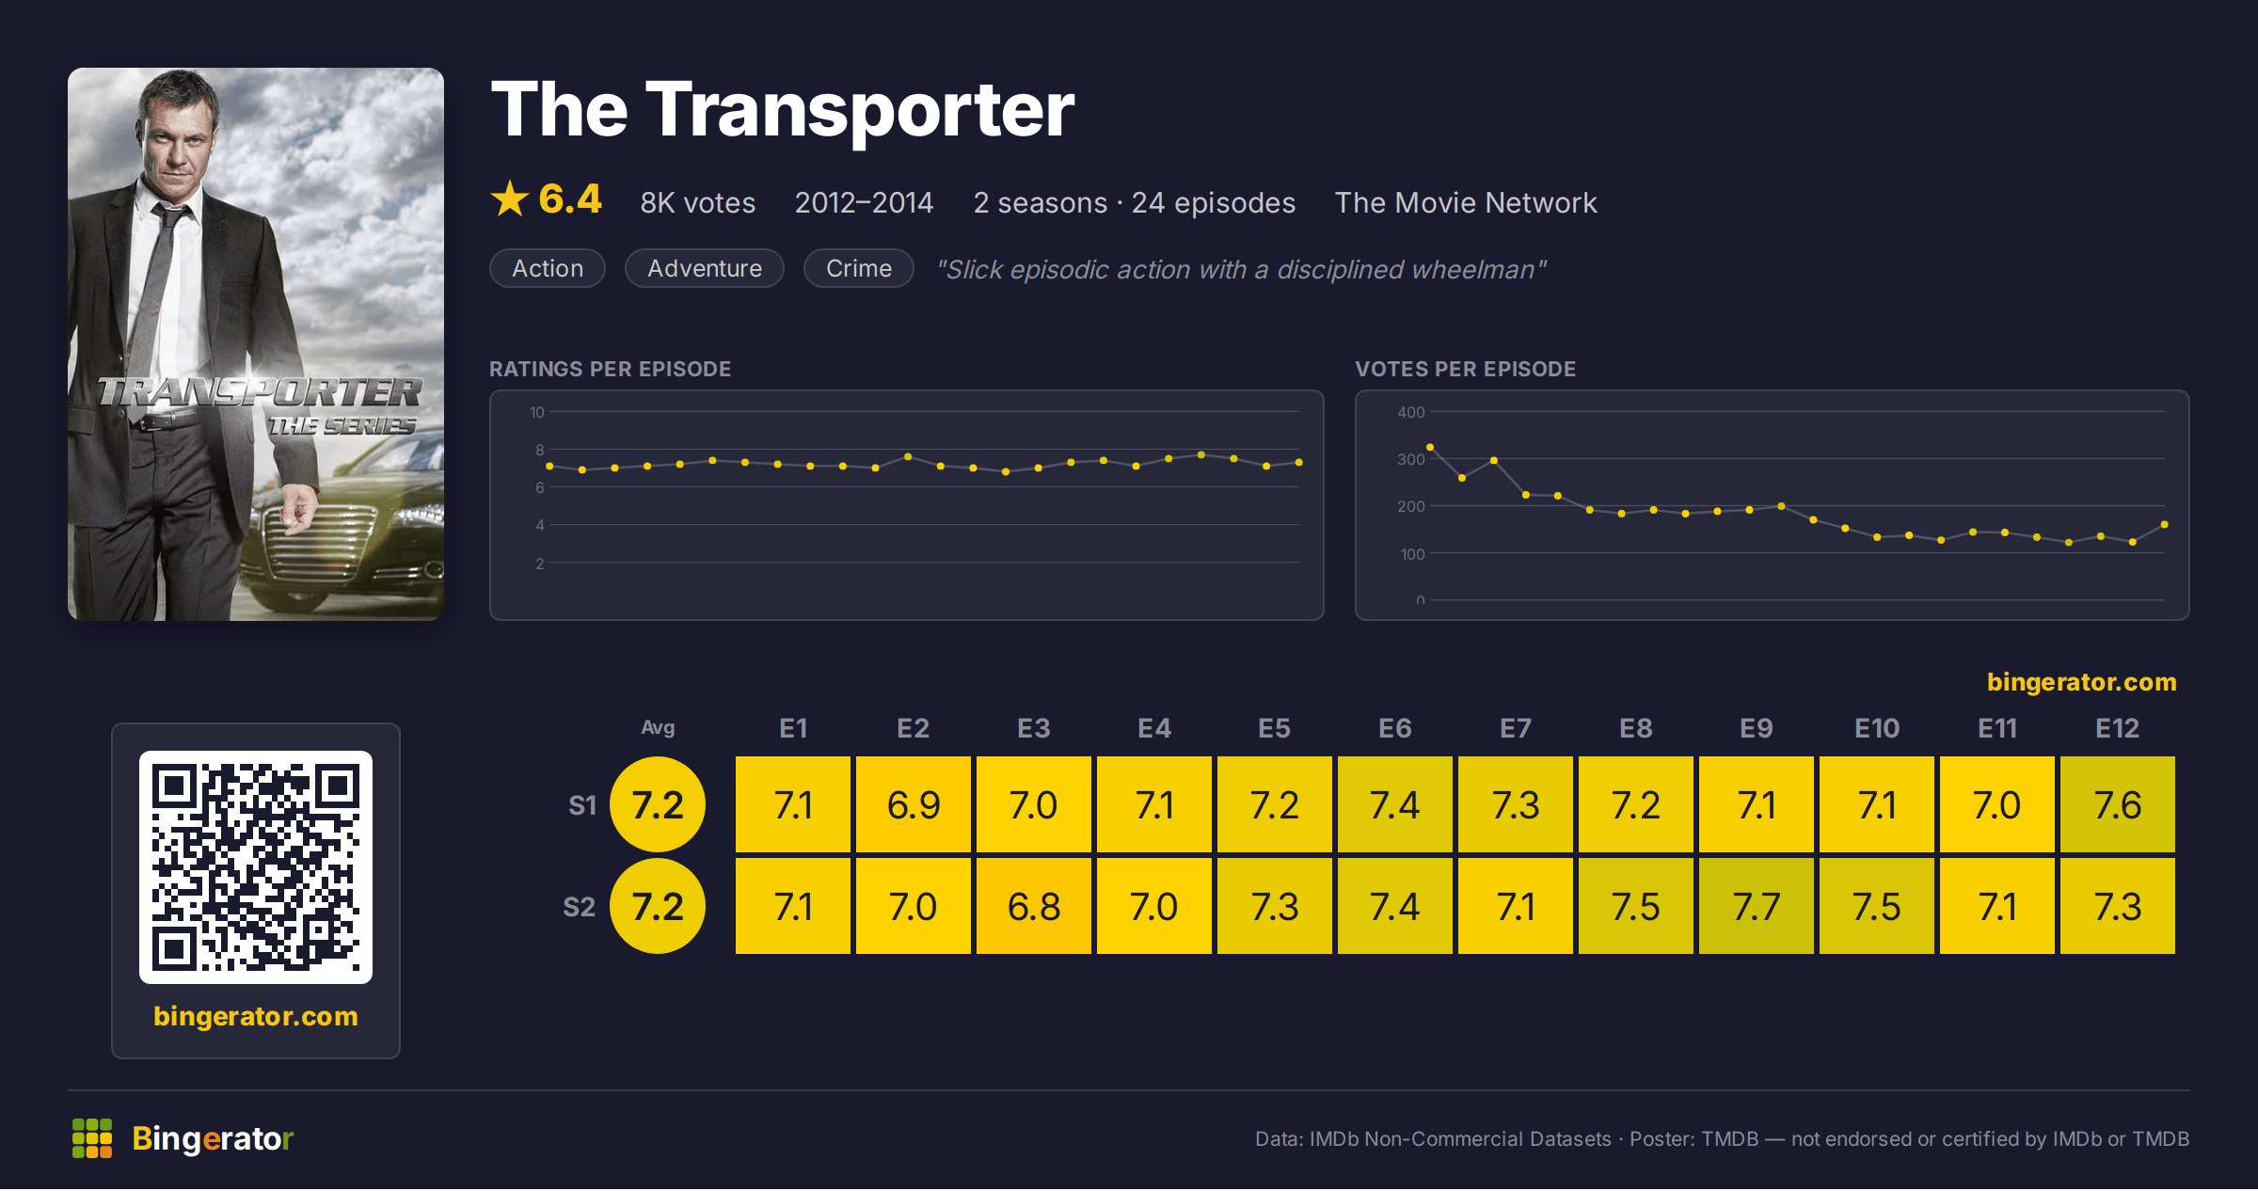Viewport: 2258px width, 1191px height.
Task: Click the Bingerator brand name in footer
Action: (213, 1138)
